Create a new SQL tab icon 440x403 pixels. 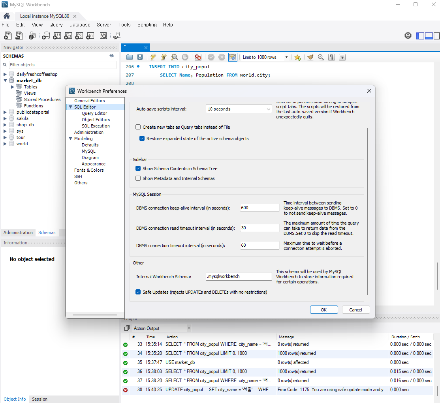click(x=8, y=36)
